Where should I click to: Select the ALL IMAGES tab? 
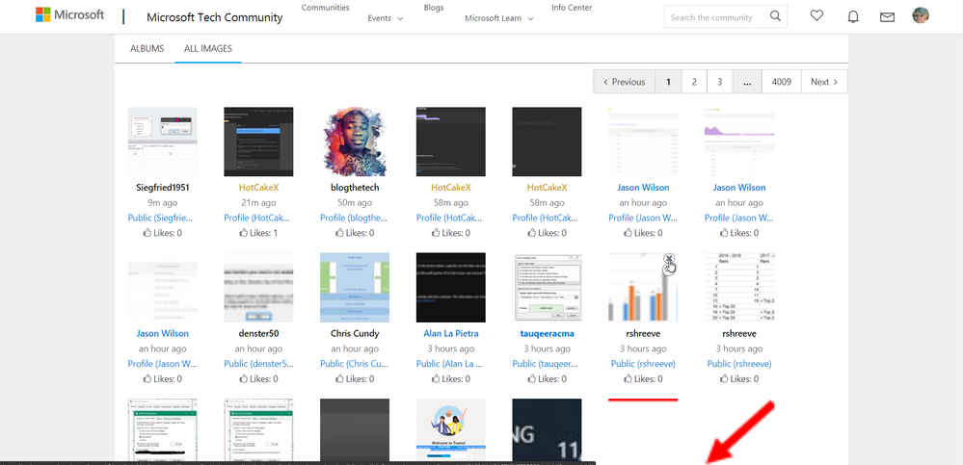click(x=208, y=48)
